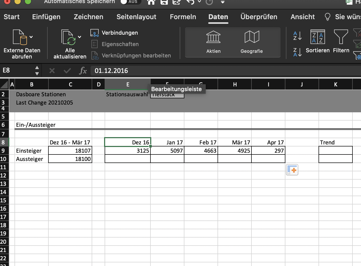Viewport: 361px width, 266px height.
Task: Open the paste options smart tag
Action: pyautogui.click(x=292, y=170)
